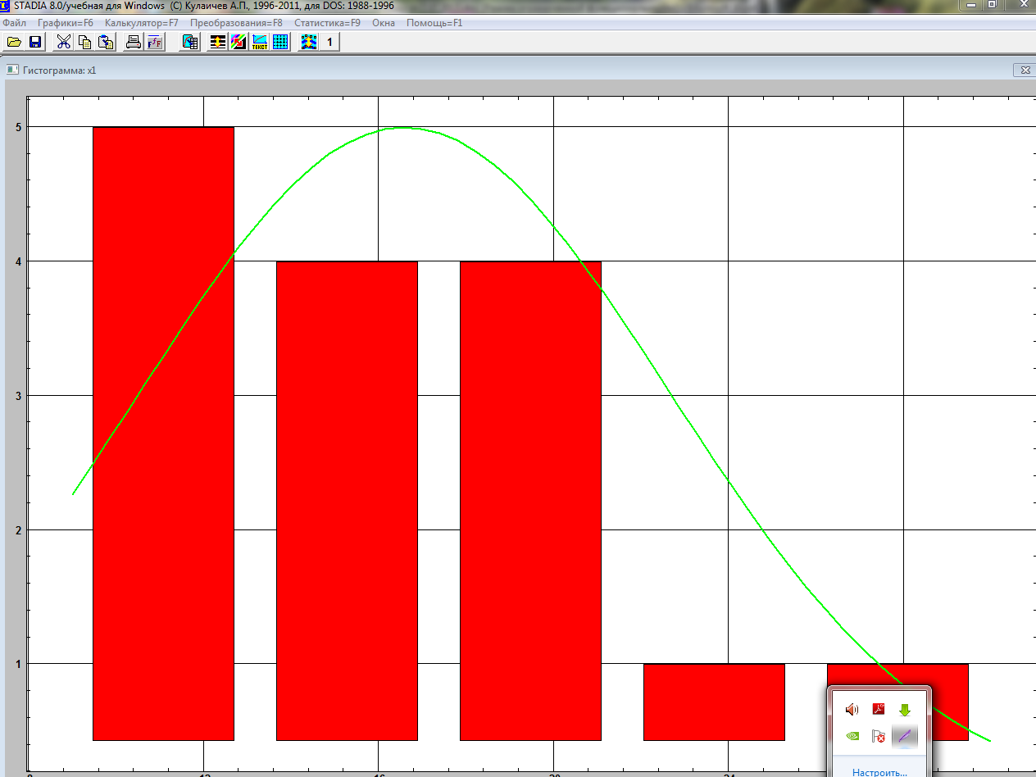The image size is (1036, 777).
Task: Click the red Adobe tray icon
Action: [879, 710]
